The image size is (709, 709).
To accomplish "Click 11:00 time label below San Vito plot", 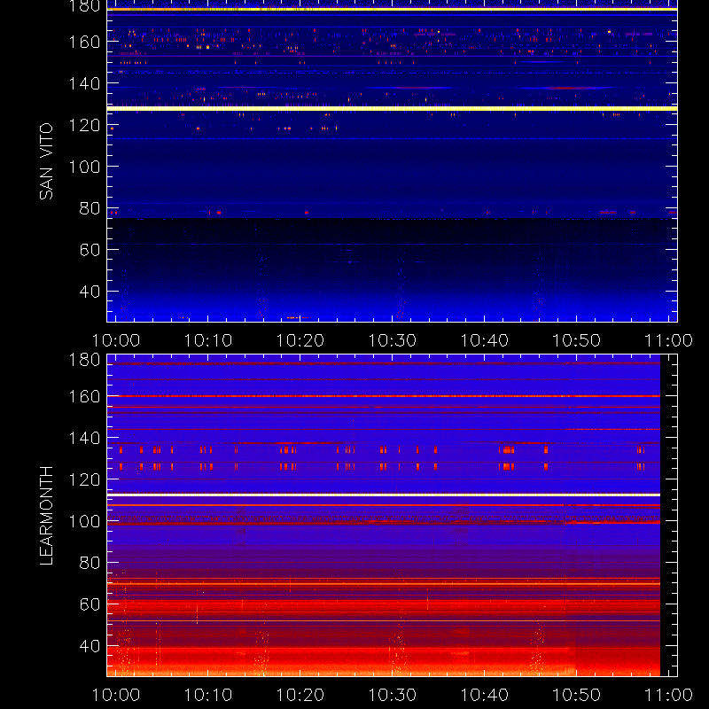I will pyautogui.click(x=669, y=340).
